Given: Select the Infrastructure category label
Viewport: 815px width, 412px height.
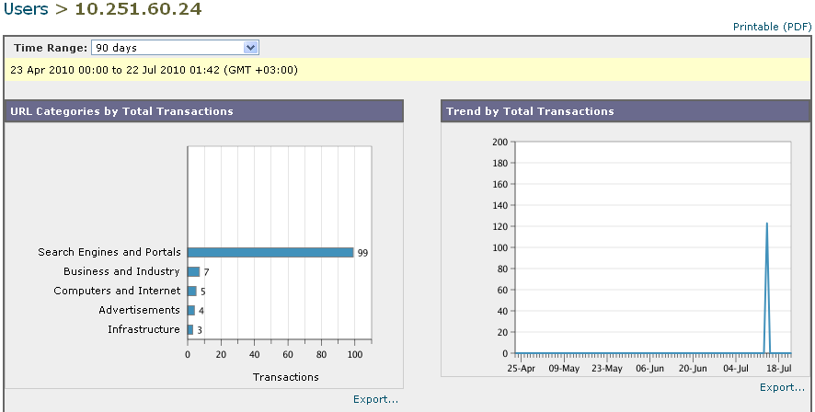Looking at the screenshot, I should pos(143,329).
